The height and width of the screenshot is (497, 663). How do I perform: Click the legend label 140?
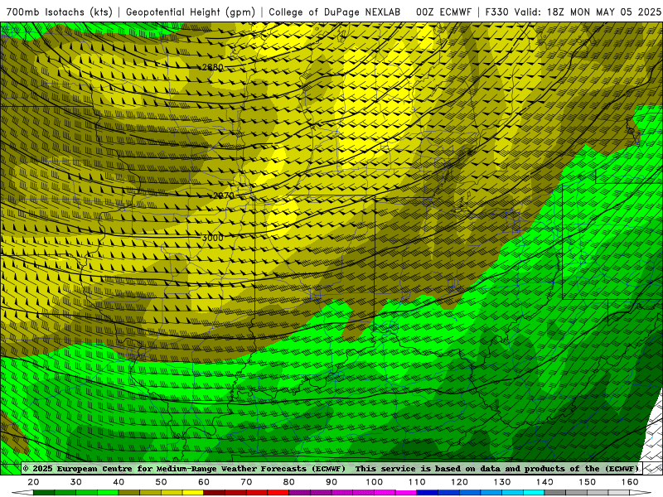coord(544,482)
